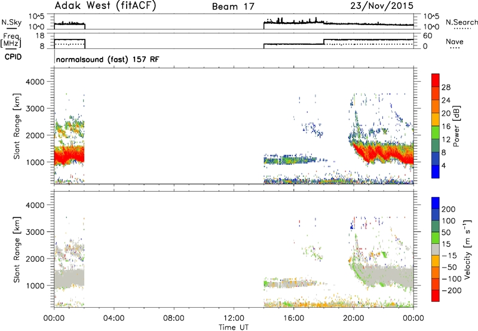Screen dimensions: 478x331
Task: Click the '20:00' time axis label
Action: tap(354, 318)
